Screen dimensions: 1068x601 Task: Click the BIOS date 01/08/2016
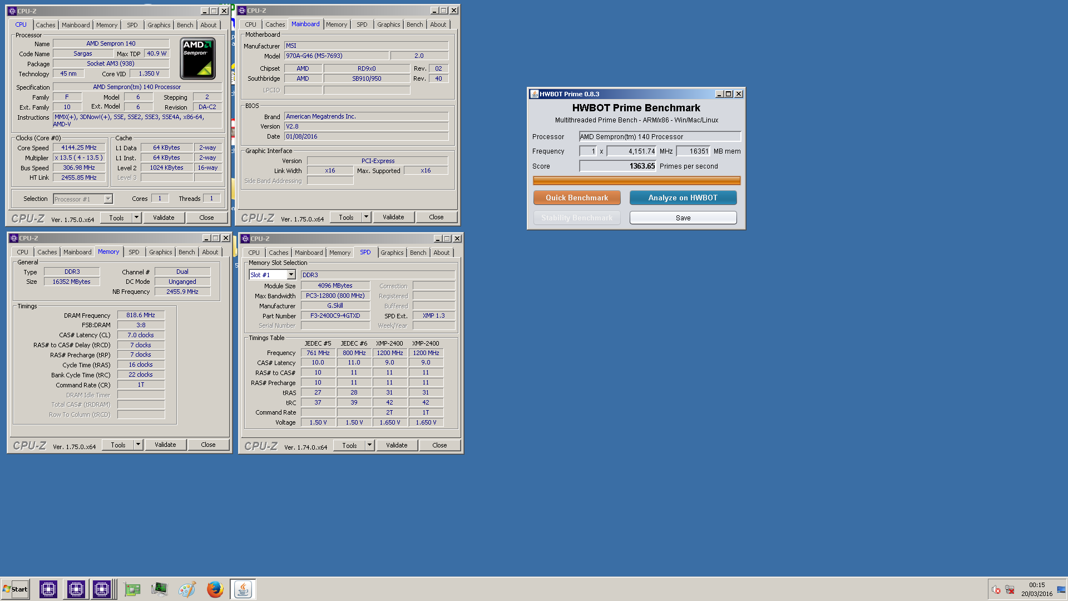point(366,136)
